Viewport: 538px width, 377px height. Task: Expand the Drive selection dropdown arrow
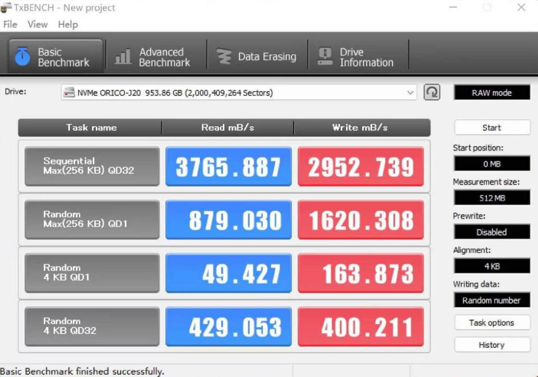pyautogui.click(x=410, y=93)
